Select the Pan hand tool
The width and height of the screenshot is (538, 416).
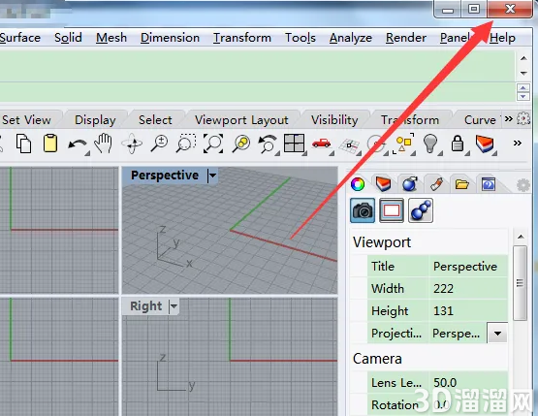[x=104, y=144]
